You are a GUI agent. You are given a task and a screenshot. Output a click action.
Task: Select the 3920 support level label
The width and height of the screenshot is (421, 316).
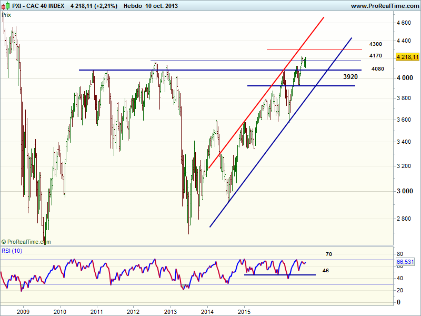(350, 77)
